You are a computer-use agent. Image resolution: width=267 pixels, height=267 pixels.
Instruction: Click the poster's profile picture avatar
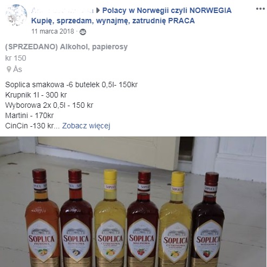16,15
